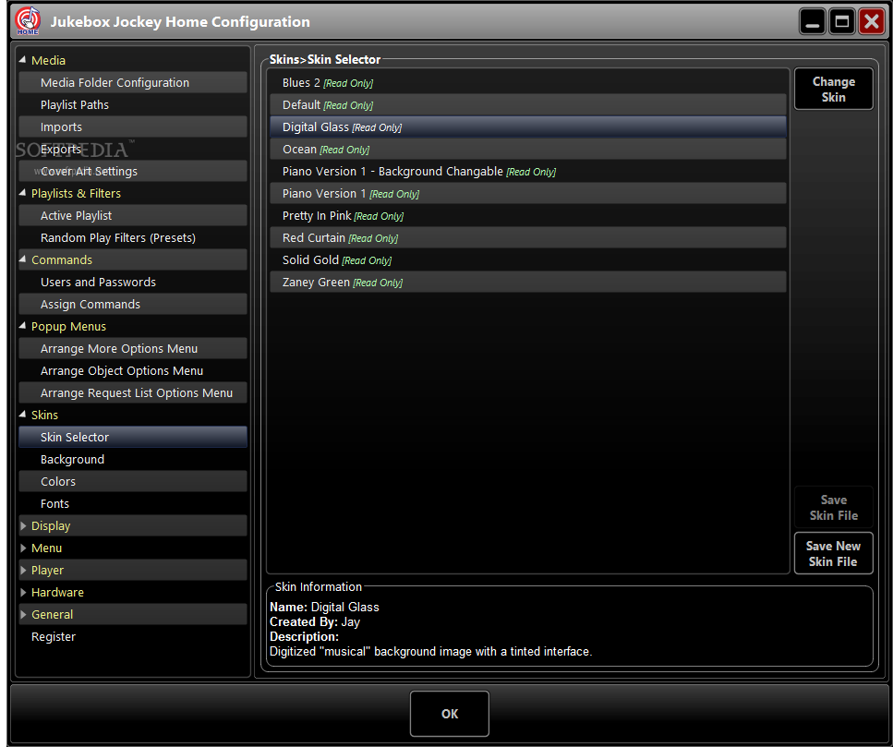Viewport: 893px width, 747px height.
Task: Open the Active Playlist page
Action: pos(133,216)
